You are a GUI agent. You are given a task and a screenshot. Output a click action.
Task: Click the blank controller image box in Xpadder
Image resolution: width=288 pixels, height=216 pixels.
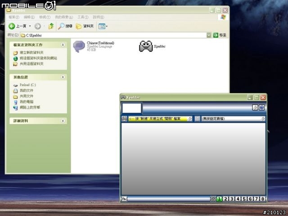(132, 108)
